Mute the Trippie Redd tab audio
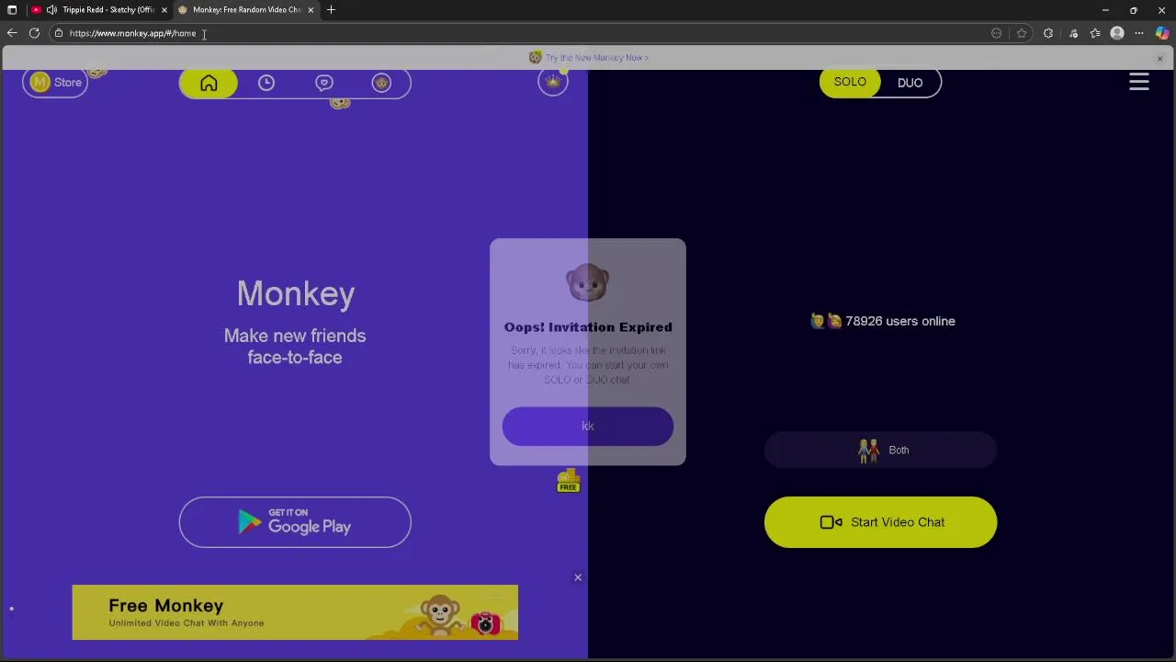 pyautogui.click(x=51, y=10)
